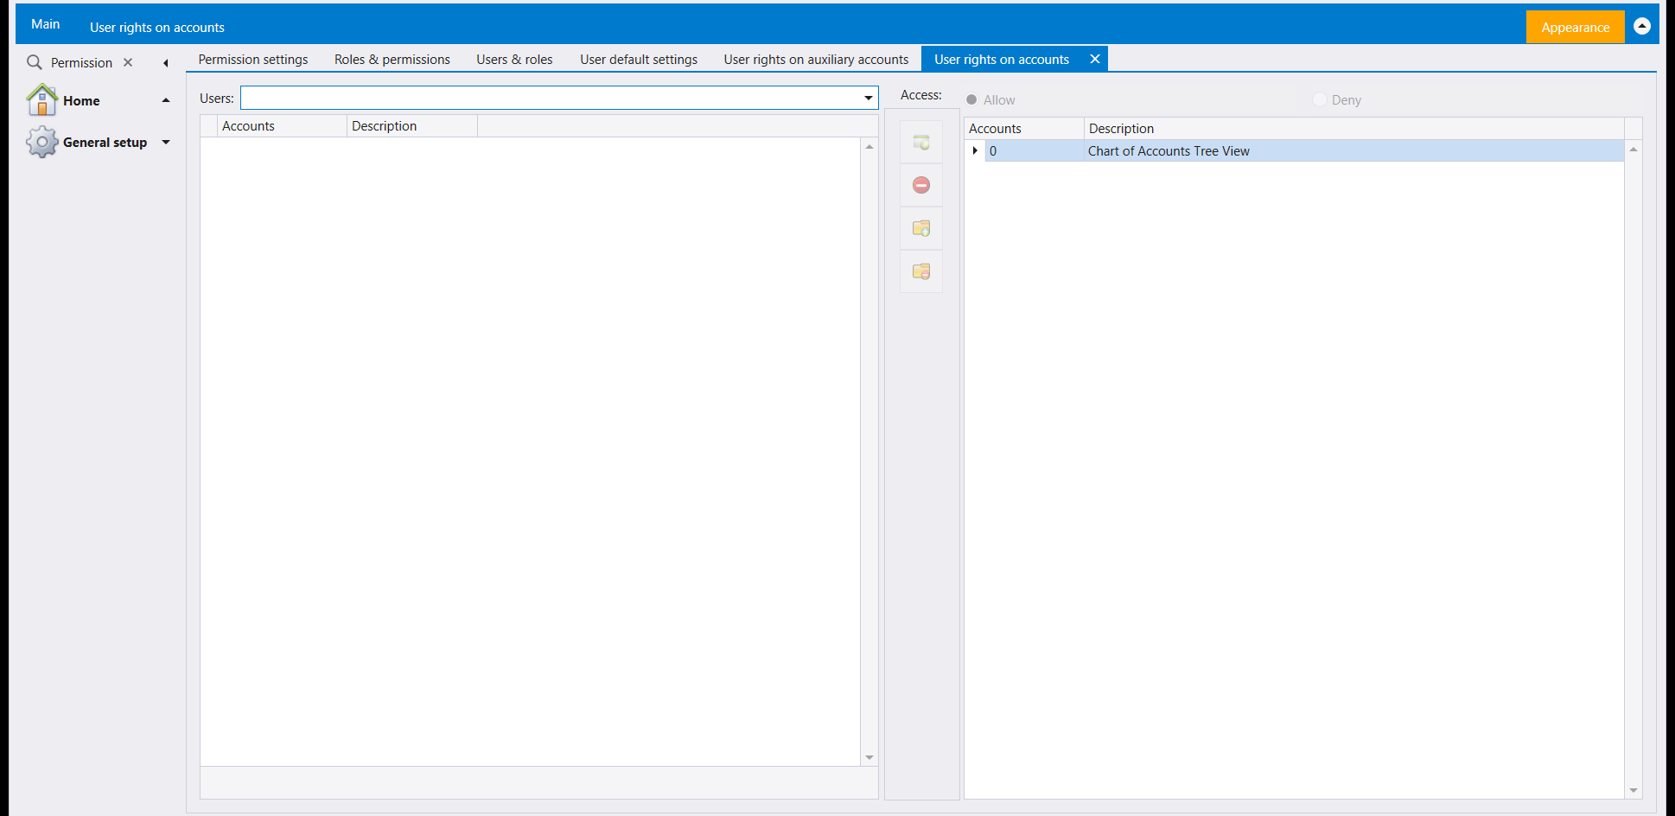Collapse the ribbon with the round arrow button
This screenshot has height=816, width=1675.
click(1642, 27)
